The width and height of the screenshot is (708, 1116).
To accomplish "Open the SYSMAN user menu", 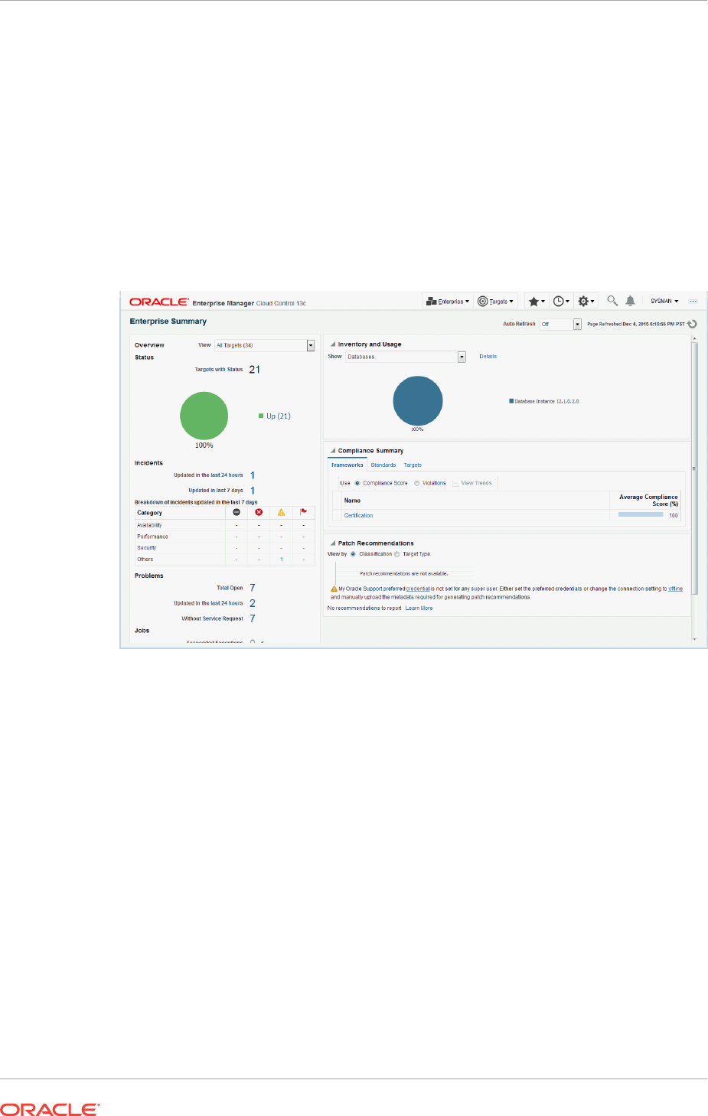I will click(664, 302).
